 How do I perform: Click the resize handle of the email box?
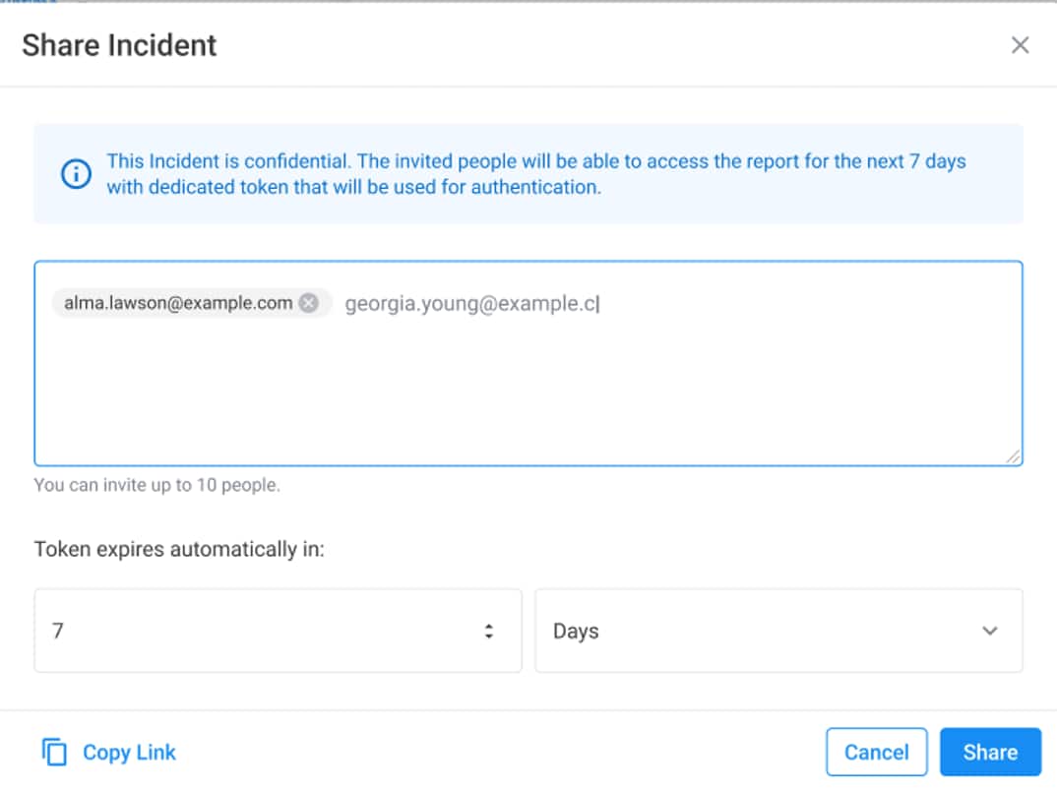tap(1013, 456)
